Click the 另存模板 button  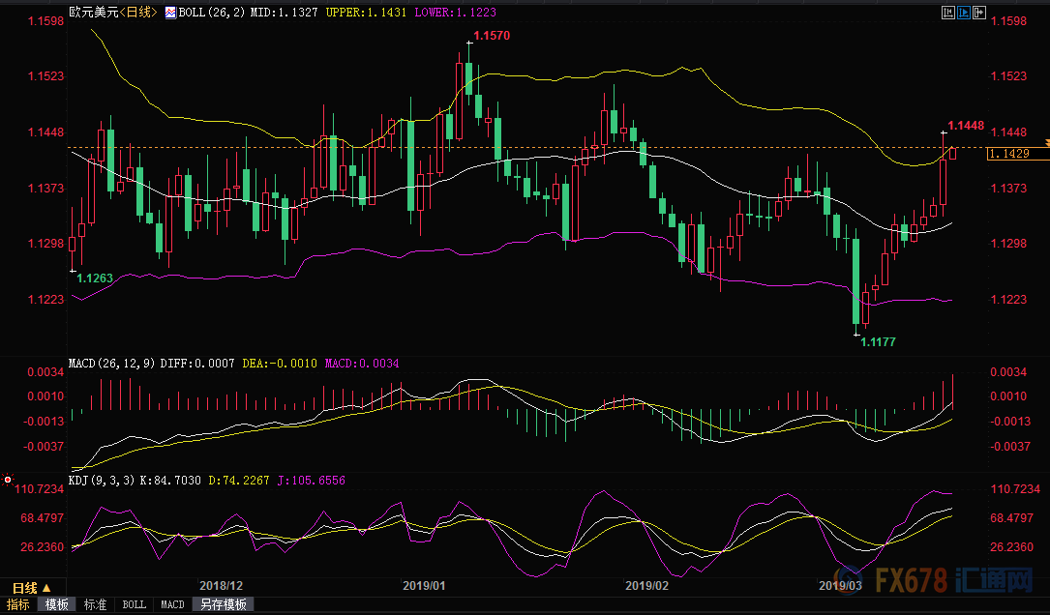[223, 604]
